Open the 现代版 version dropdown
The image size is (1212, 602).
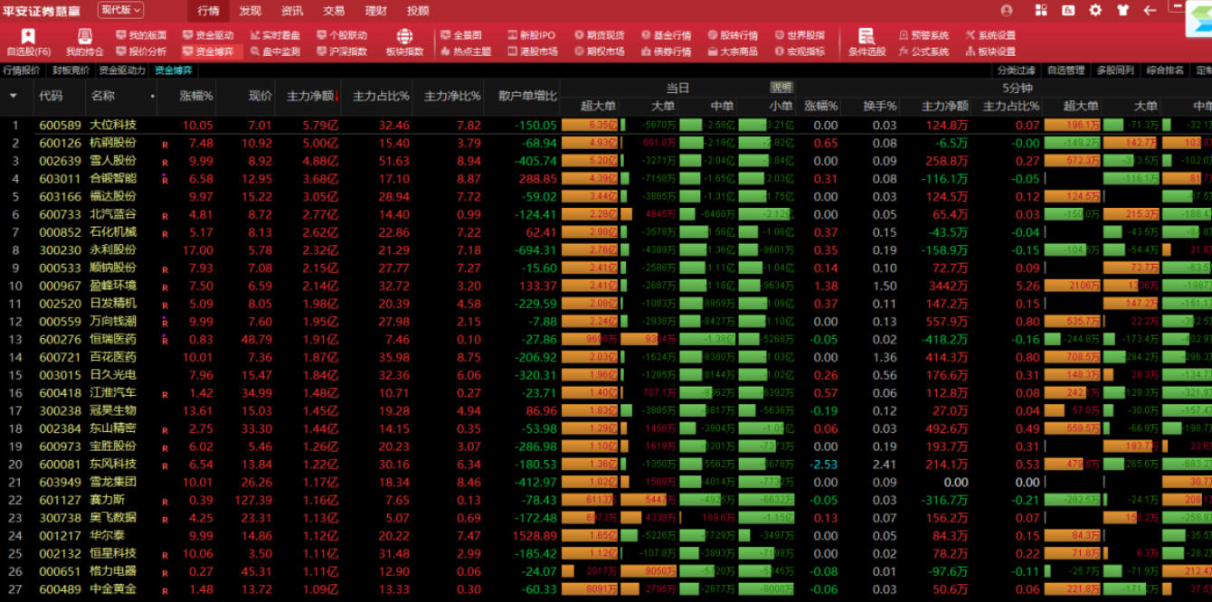(x=120, y=10)
